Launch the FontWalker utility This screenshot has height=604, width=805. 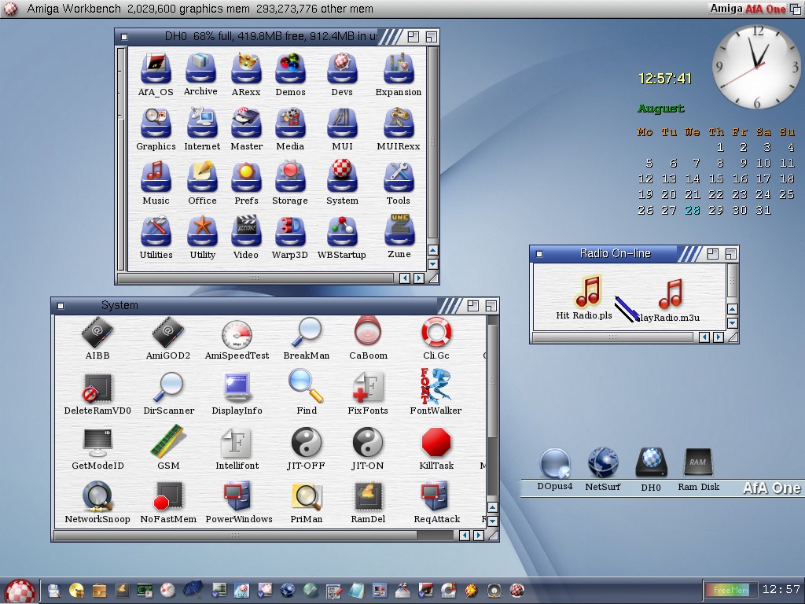pyautogui.click(x=436, y=387)
